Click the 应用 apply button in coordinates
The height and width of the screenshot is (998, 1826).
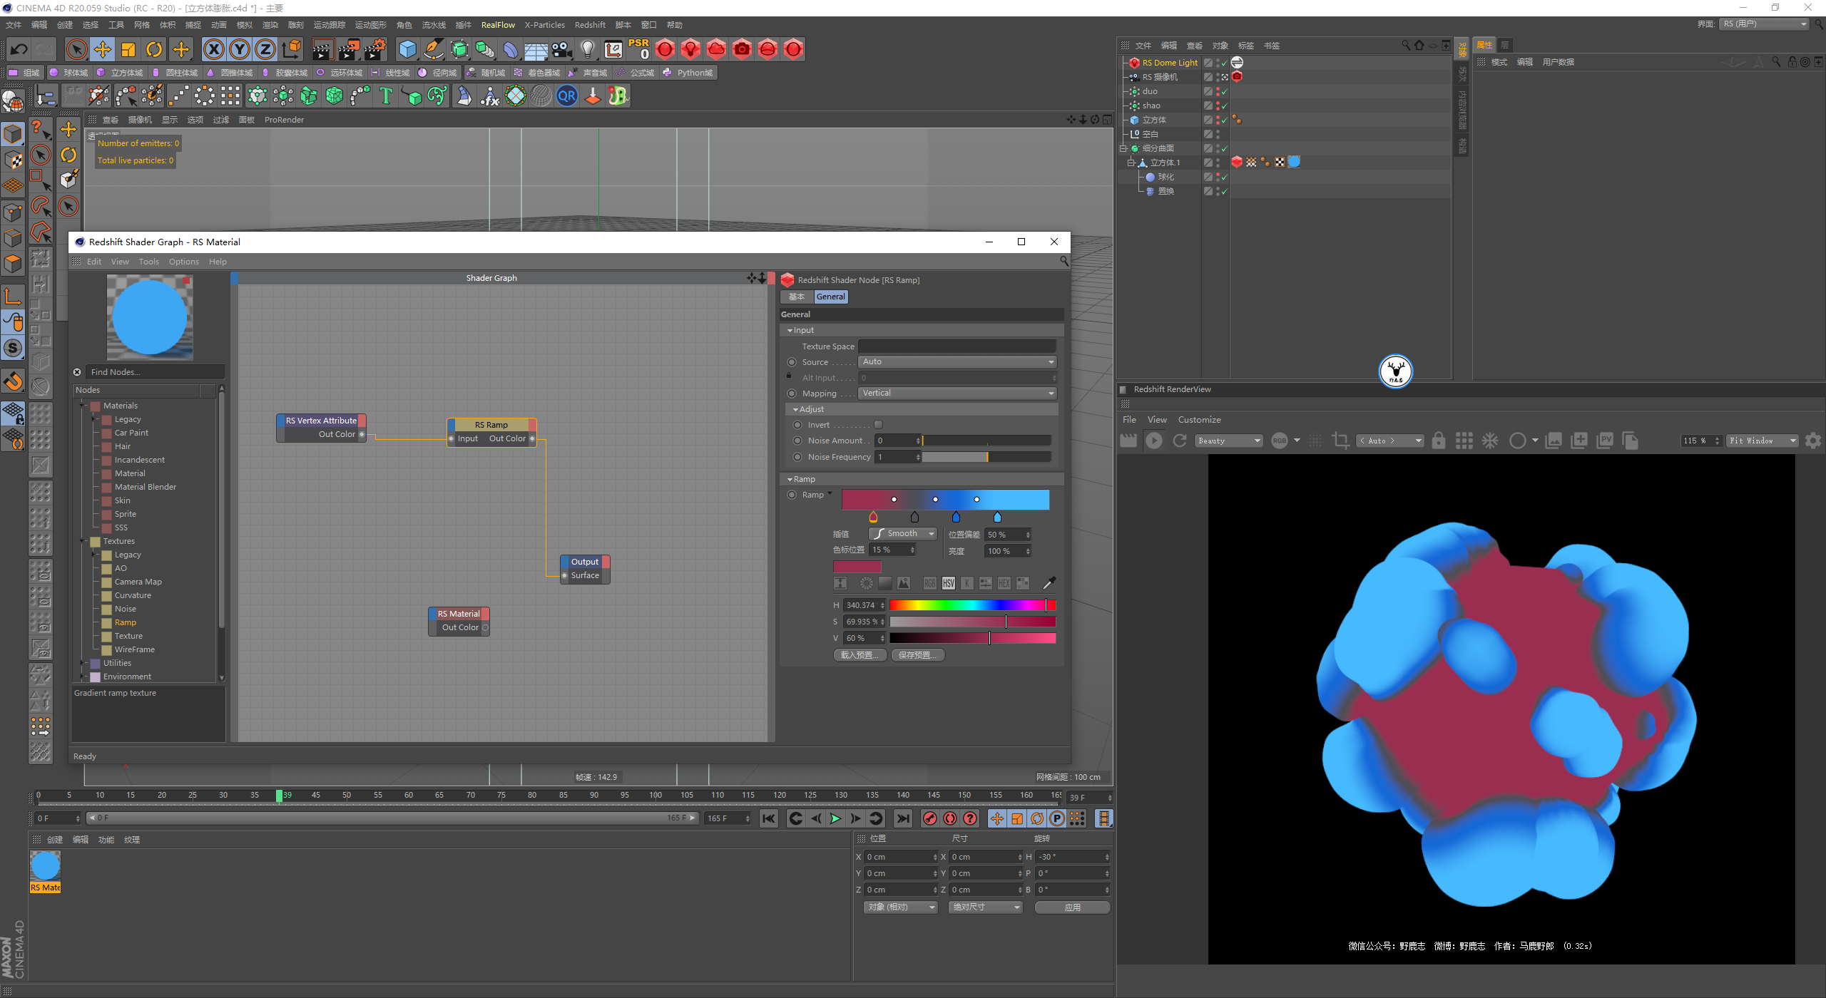pos(1072,907)
